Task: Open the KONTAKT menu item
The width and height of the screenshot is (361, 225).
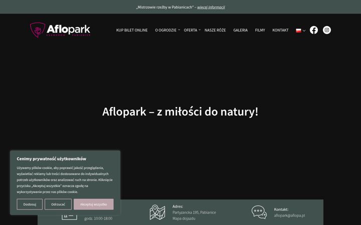Action: (x=280, y=30)
